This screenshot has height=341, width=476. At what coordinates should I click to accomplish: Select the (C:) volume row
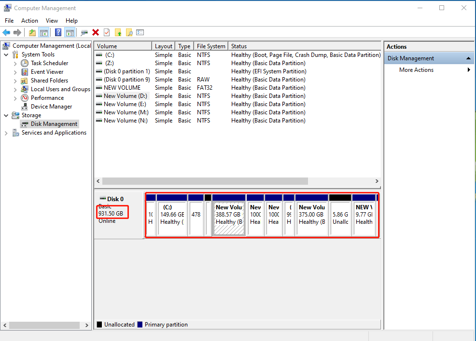(238, 55)
